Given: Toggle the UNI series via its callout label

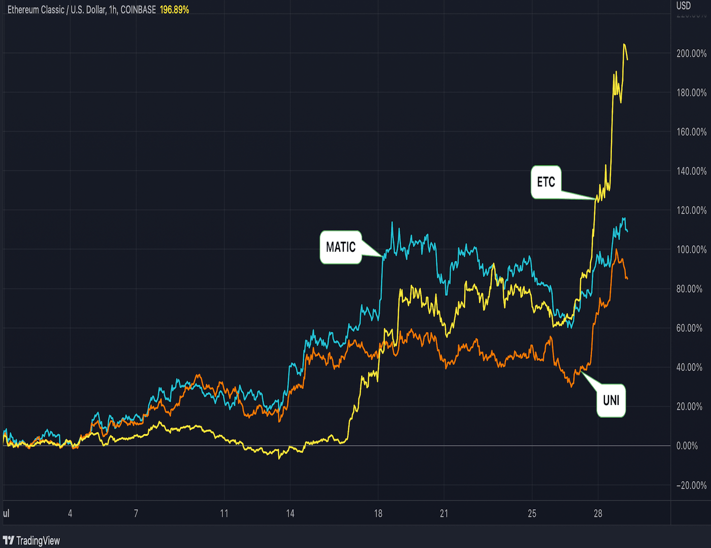Looking at the screenshot, I should [x=610, y=400].
